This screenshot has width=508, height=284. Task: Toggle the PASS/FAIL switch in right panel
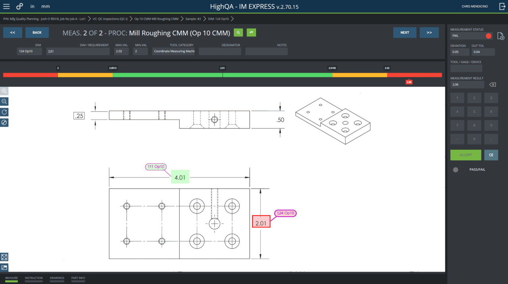tap(456, 170)
